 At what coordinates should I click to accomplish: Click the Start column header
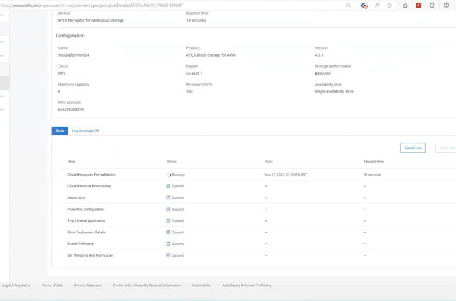pos(269,162)
